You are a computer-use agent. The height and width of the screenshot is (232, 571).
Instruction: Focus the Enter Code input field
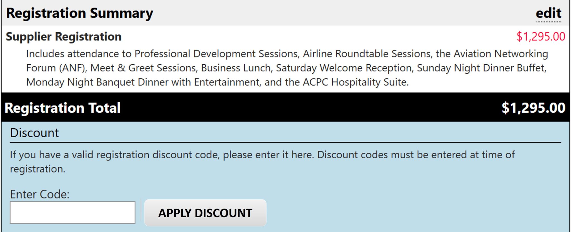(72, 212)
